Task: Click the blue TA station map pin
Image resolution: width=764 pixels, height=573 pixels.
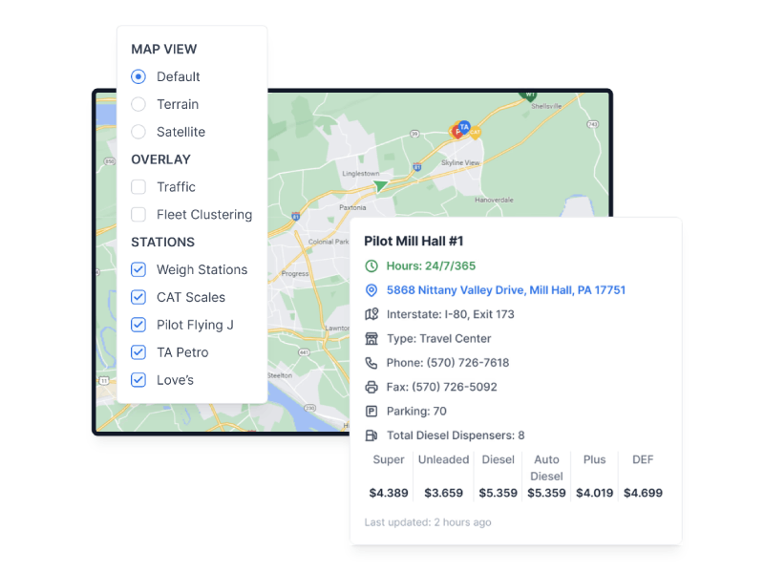Action: pos(464,127)
